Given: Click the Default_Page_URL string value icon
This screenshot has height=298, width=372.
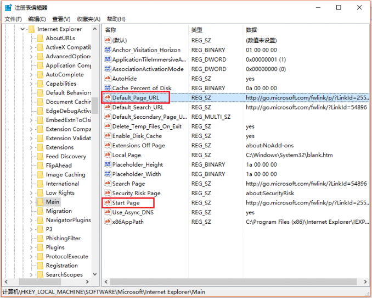Looking at the screenshot, I should 108,98.
